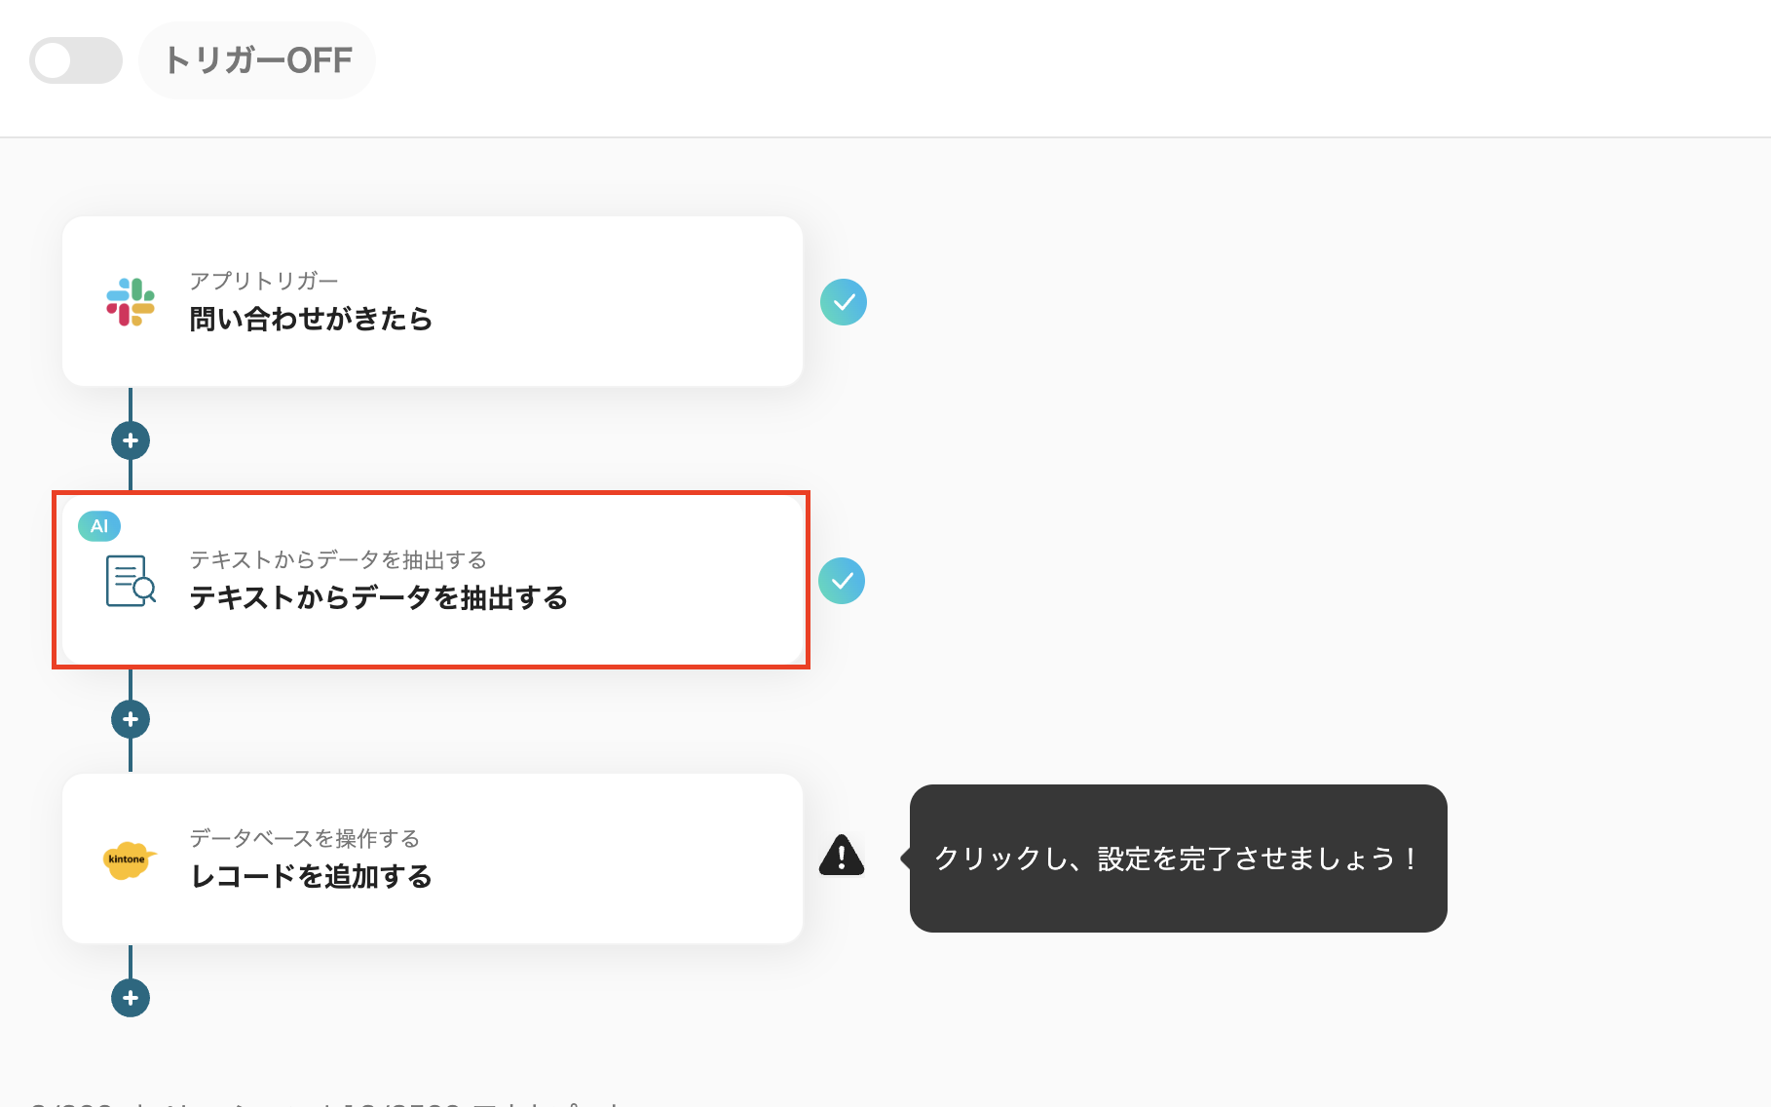Click the checkmark beside the Slack trigger
Viewport: 1771px width, 1107px height.
(x=844, y=302)
